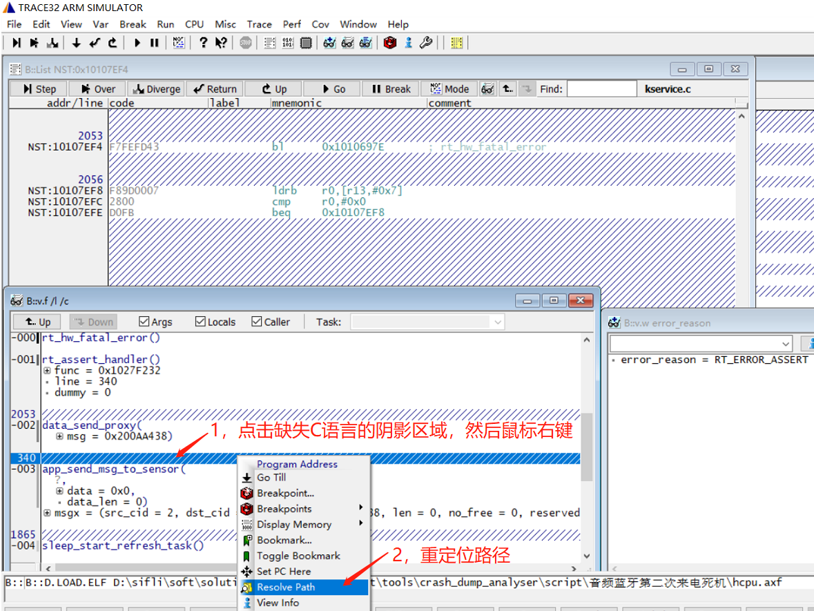The width and height of the screenshot is (814, 611).
Task: Expand the func = 0x1027F232 node
Action: click(x=47, y=371)
